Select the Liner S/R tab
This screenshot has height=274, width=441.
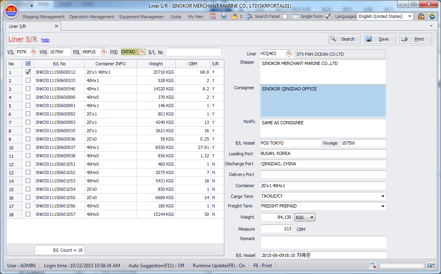(33, 26)
